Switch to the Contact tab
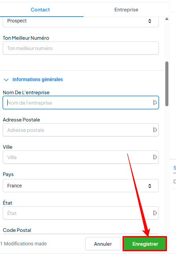 point(40,10)
